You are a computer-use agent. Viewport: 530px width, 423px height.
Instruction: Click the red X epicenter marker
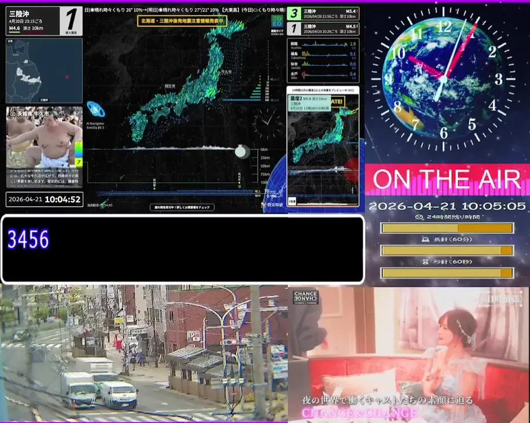click(67, 77)
